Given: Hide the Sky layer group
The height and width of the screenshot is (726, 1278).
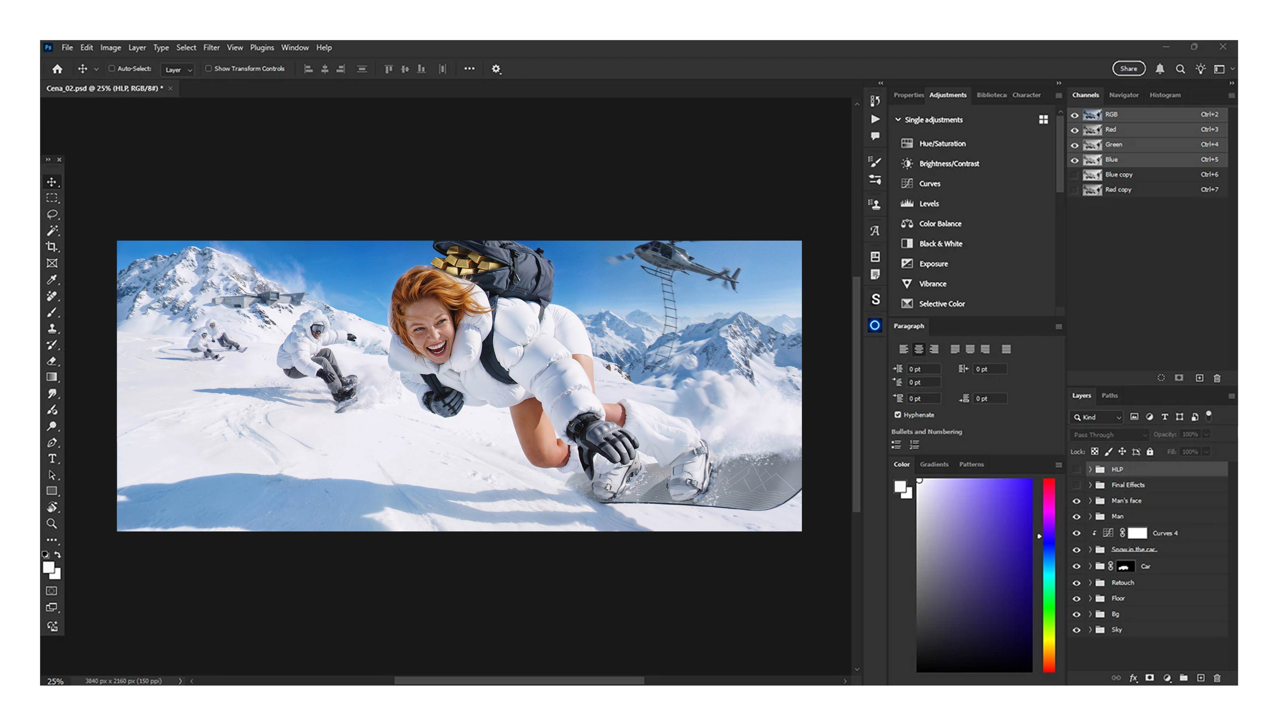Looking at the screenshot, I should click(x=1076, y=630).
